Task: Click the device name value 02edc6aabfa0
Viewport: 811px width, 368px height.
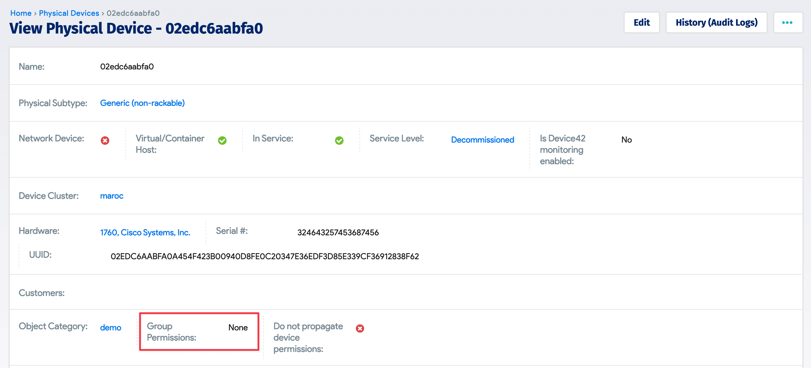Action: tap(127, 66)
